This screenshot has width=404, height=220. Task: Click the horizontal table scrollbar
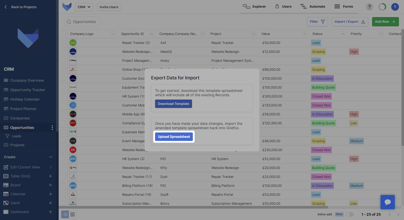(x=194, y=207)
